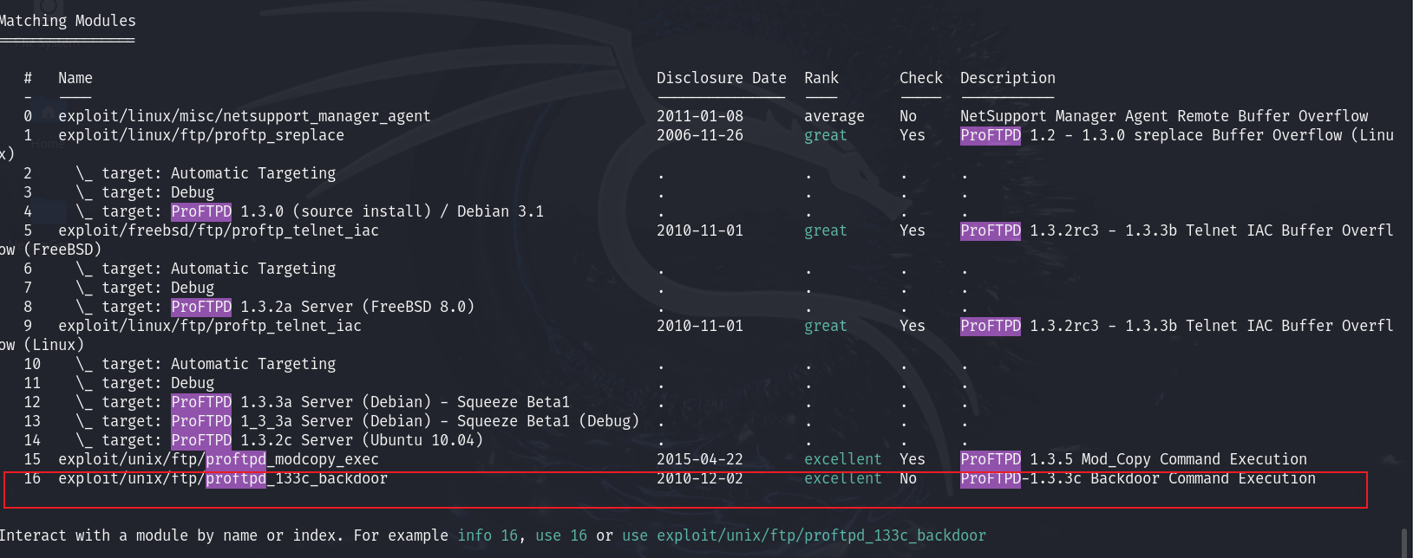
Task: Click the Matching Modules heading
Action: (68, 21)
